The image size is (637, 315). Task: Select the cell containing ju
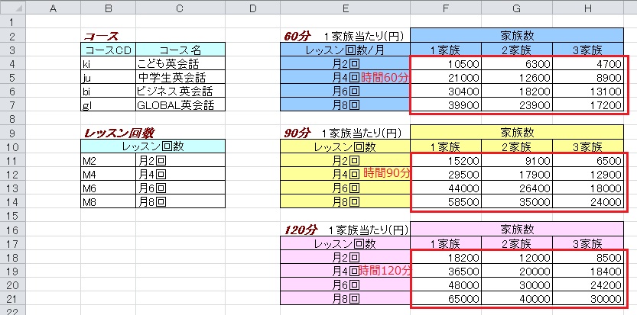click(x=108, y=77)
